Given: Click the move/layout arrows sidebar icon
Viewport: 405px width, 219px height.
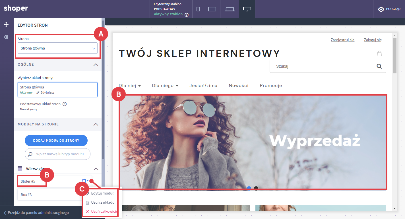Looking at the screenshot, I should tap(6, 24).
